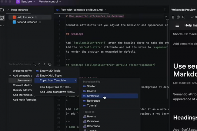Click the line 1 heading in editor

tap(95, 16)
